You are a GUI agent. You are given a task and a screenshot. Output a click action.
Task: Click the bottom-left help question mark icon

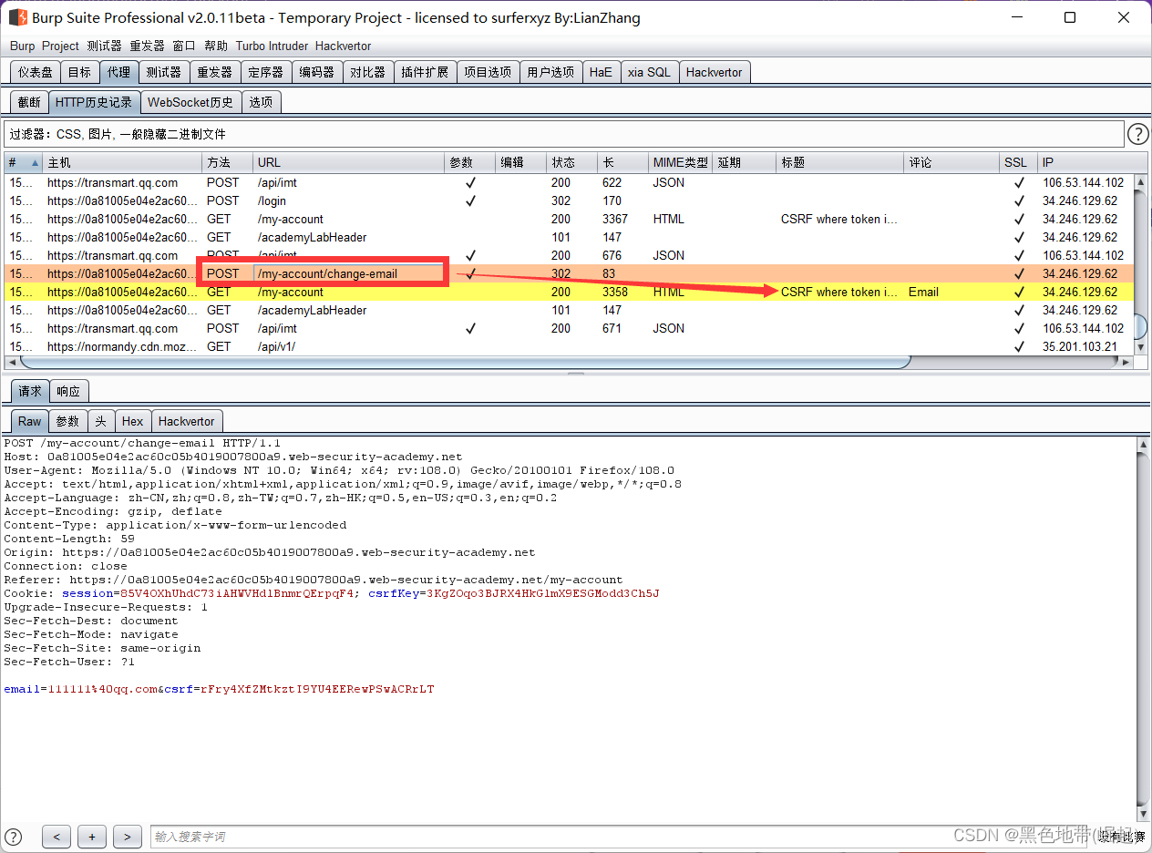click(14, 836)
